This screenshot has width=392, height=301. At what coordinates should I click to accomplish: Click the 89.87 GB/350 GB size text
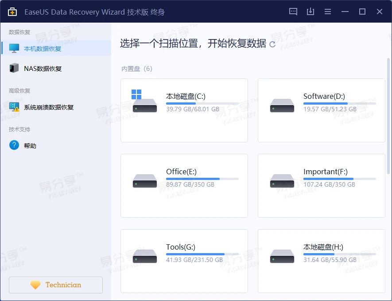click(x=190, y=184)
